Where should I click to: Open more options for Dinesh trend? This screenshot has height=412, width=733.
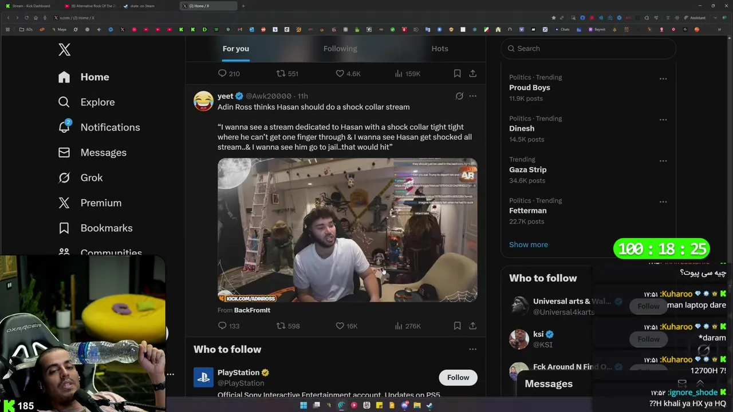click(x=663, y=120)
